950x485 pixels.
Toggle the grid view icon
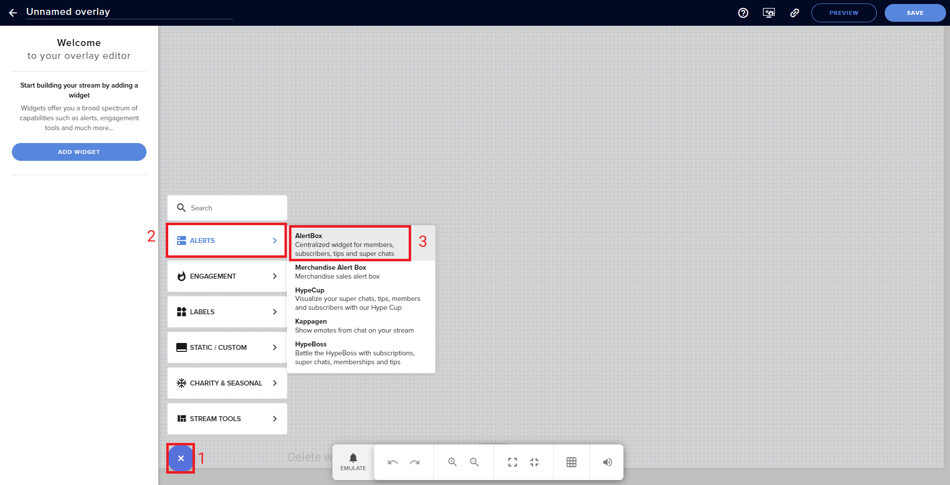point(571,462)
